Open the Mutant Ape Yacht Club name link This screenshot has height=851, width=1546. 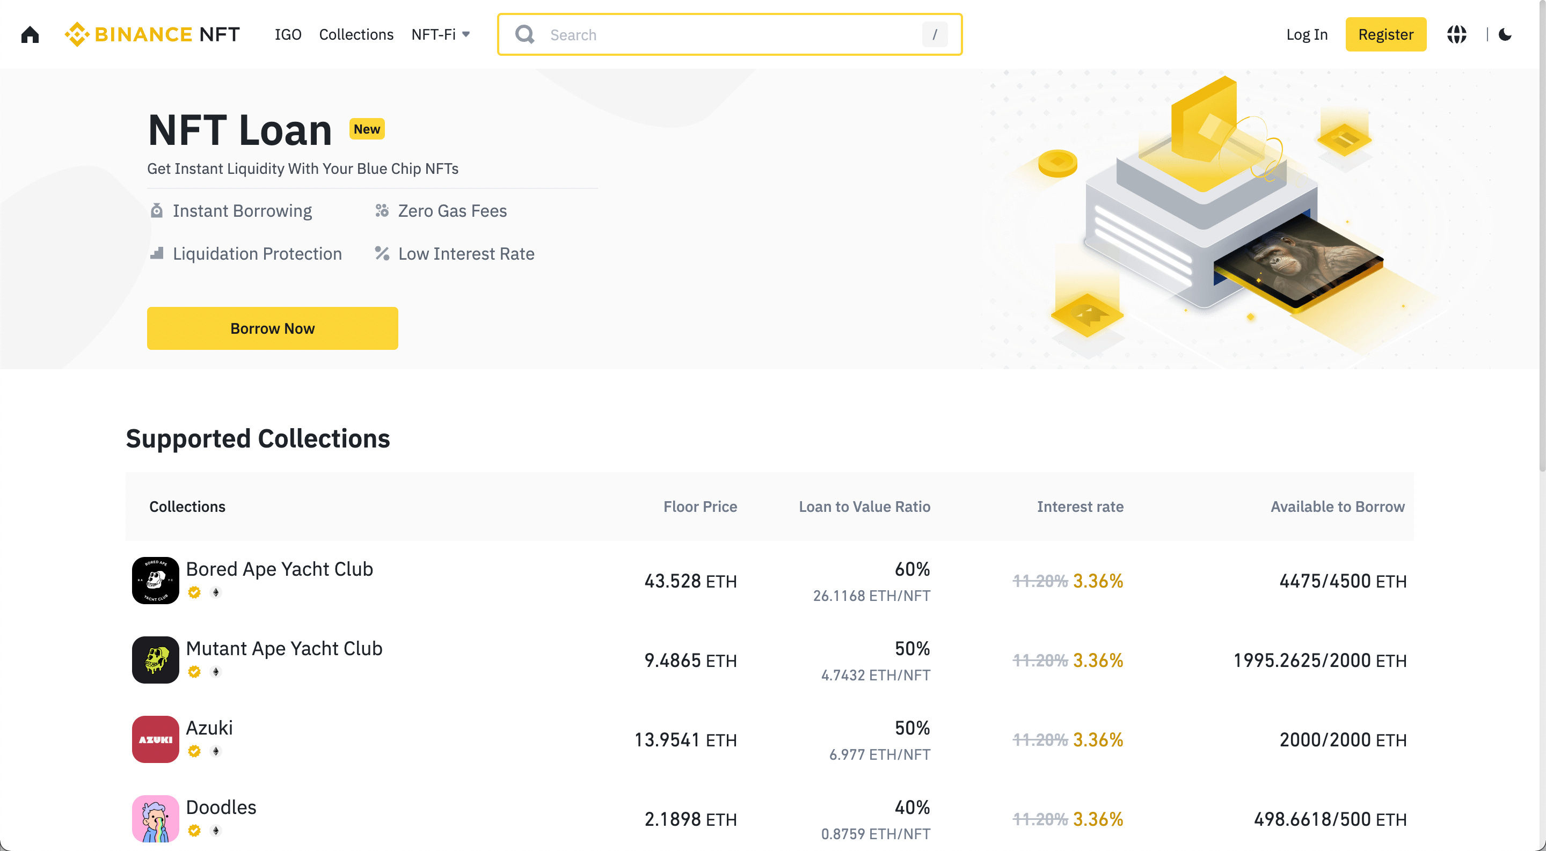(284, 648)
